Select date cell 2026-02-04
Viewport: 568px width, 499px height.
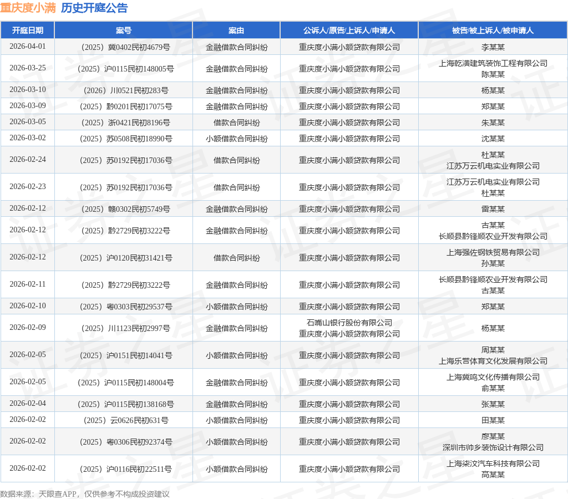pyautogui.click(x=28, y=404)
